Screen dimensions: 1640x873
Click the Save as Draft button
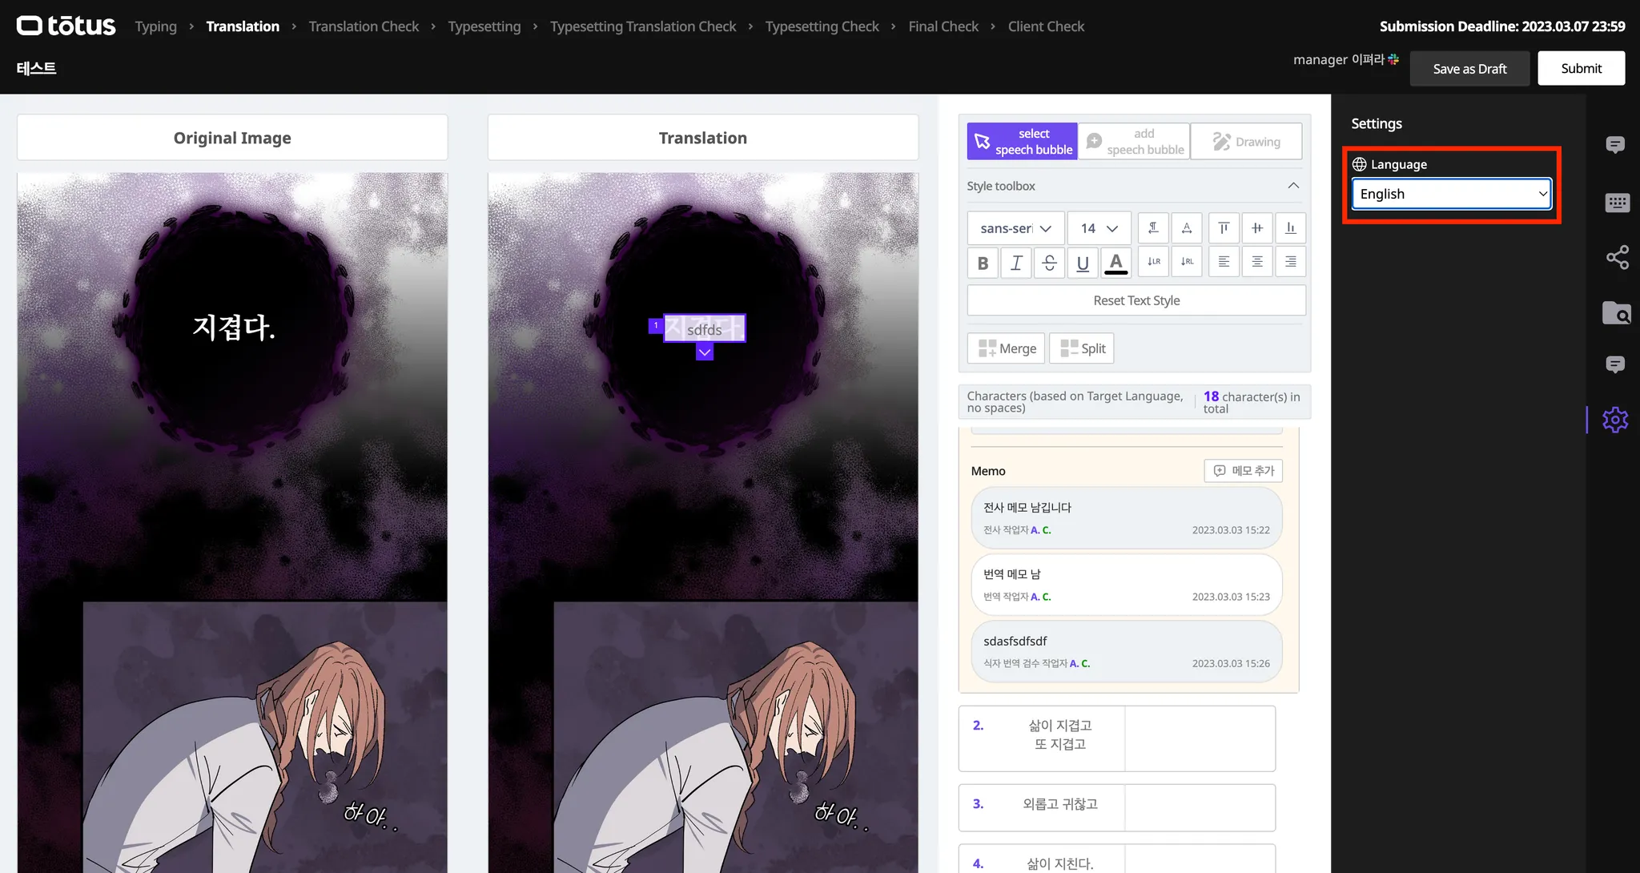tap(1469, 69)
